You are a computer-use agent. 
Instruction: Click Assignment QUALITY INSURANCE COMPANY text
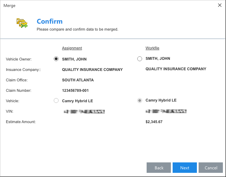(x=92, y=70)
